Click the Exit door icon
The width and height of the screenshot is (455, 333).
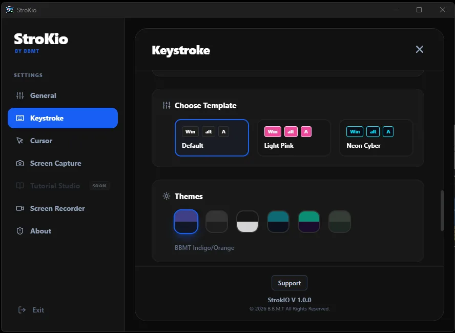pos(22,310)
